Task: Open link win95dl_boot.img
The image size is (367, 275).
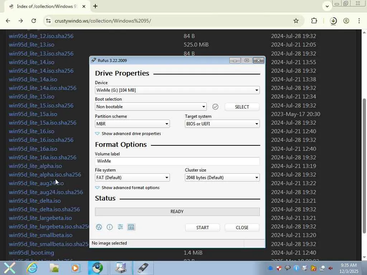Action: (32, 253)
